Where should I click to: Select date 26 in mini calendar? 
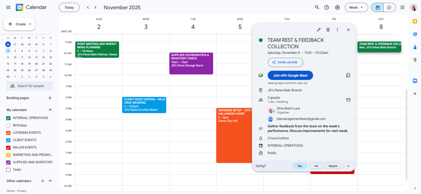[x=8, y=44]
